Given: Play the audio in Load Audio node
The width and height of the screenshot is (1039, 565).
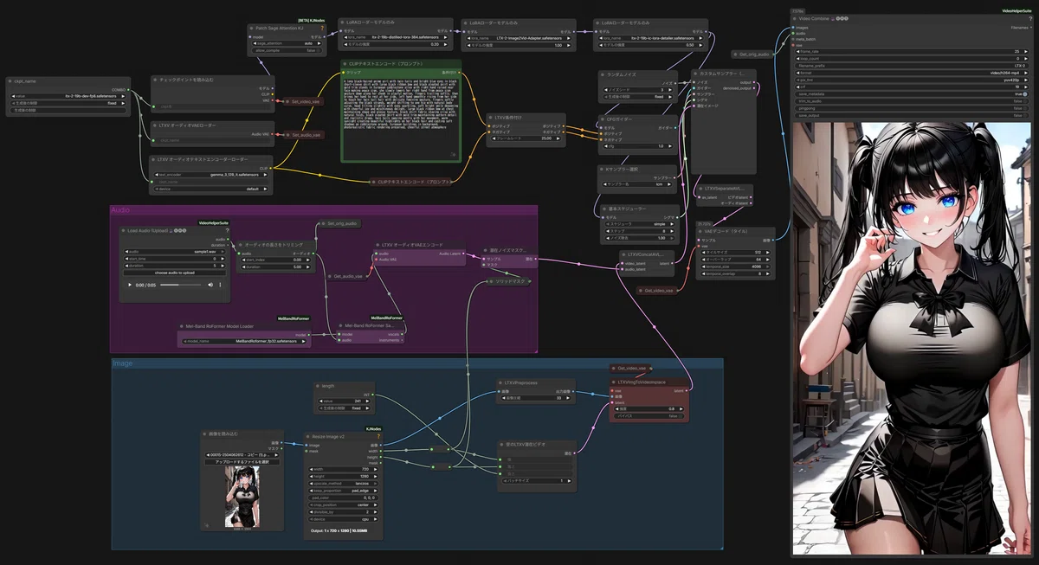Looking at the screenshot, I should pos(130,285).
